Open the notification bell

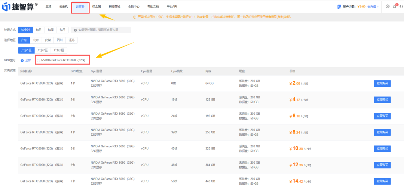coord(395,6)
